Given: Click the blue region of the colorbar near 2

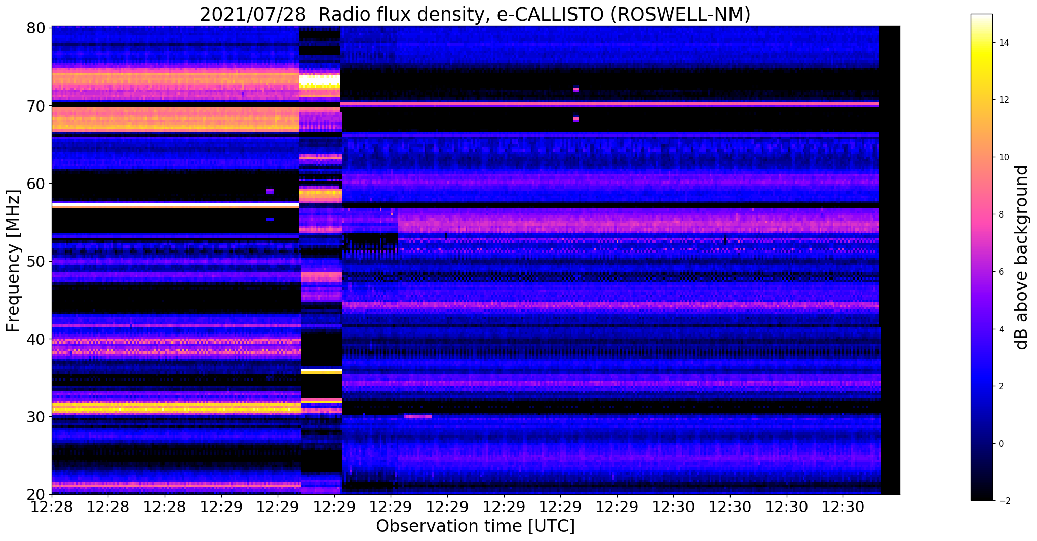Looking at the screenshot, I should coord(981,386).
